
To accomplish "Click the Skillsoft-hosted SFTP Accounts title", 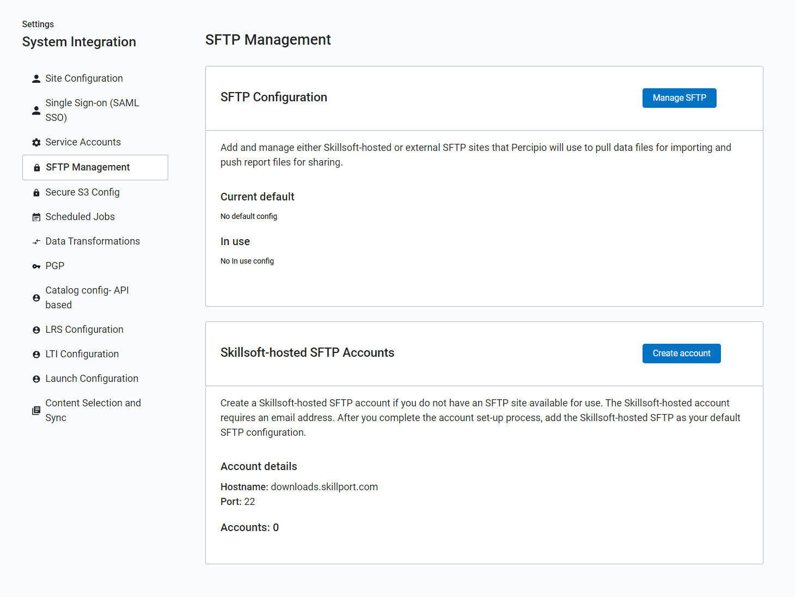I will (x=307, y=352).
